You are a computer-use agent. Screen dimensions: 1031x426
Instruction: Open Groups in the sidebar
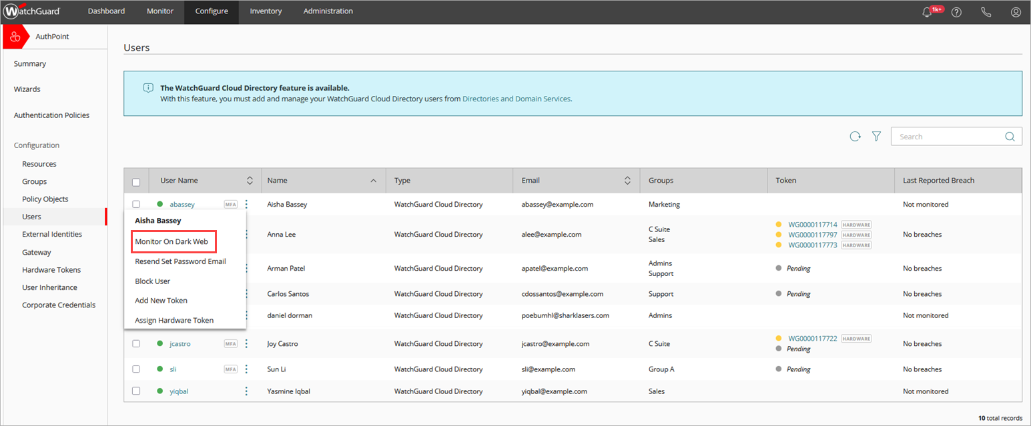tap(35, 181)
